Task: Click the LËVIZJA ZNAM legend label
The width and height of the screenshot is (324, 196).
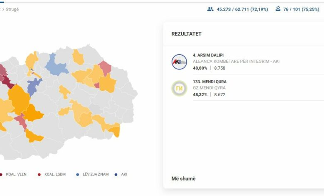Action: coord(94,174)
